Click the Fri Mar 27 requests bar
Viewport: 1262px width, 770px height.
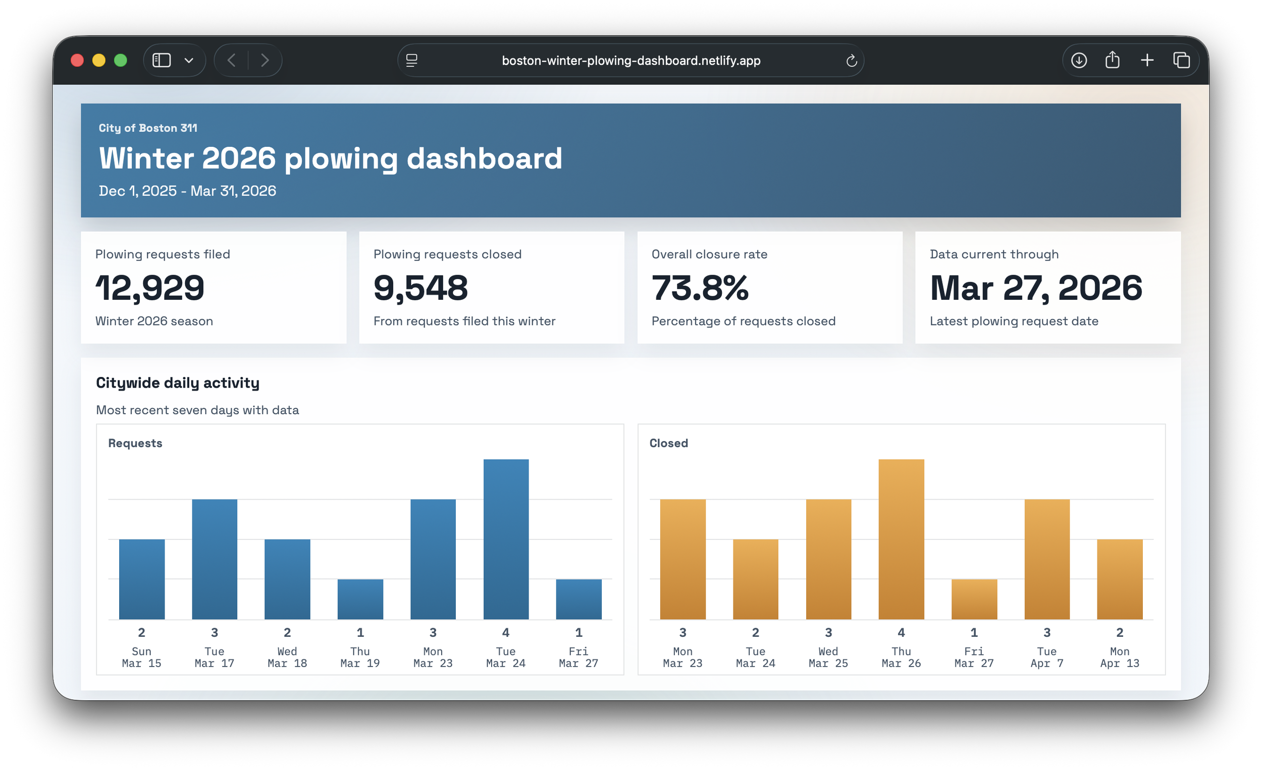click(x=578, y=598)
